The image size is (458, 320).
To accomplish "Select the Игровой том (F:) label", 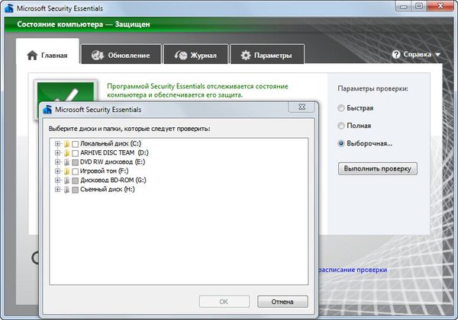I will [x=105, y=171].
